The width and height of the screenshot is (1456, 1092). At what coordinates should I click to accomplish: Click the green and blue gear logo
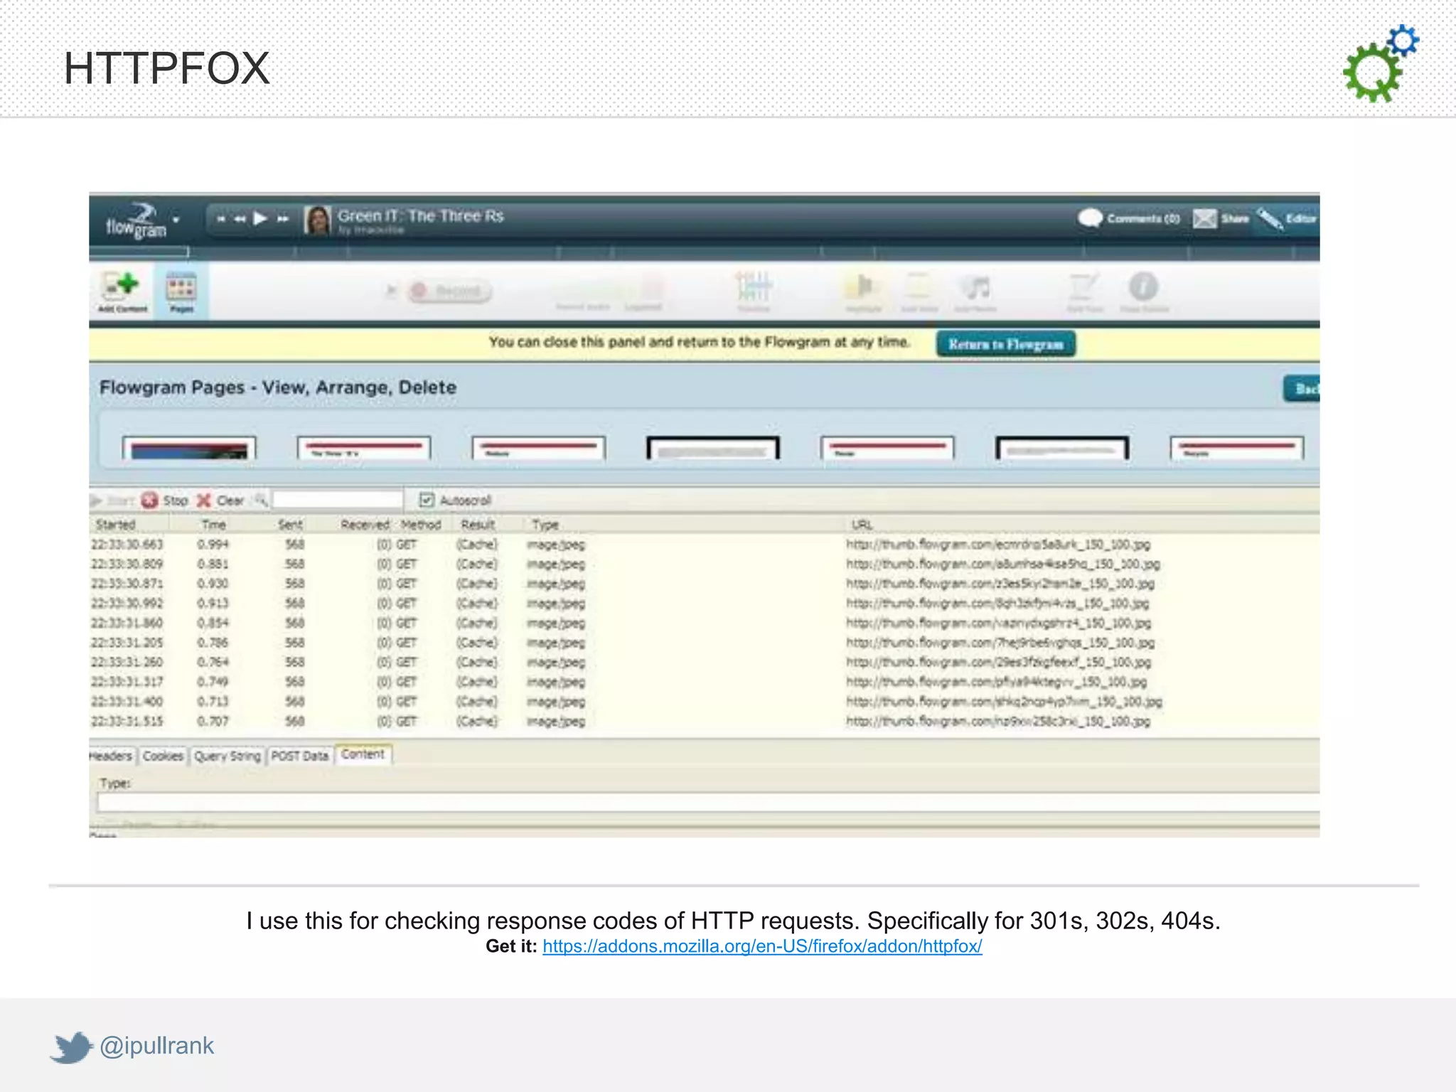(1381, 64)
